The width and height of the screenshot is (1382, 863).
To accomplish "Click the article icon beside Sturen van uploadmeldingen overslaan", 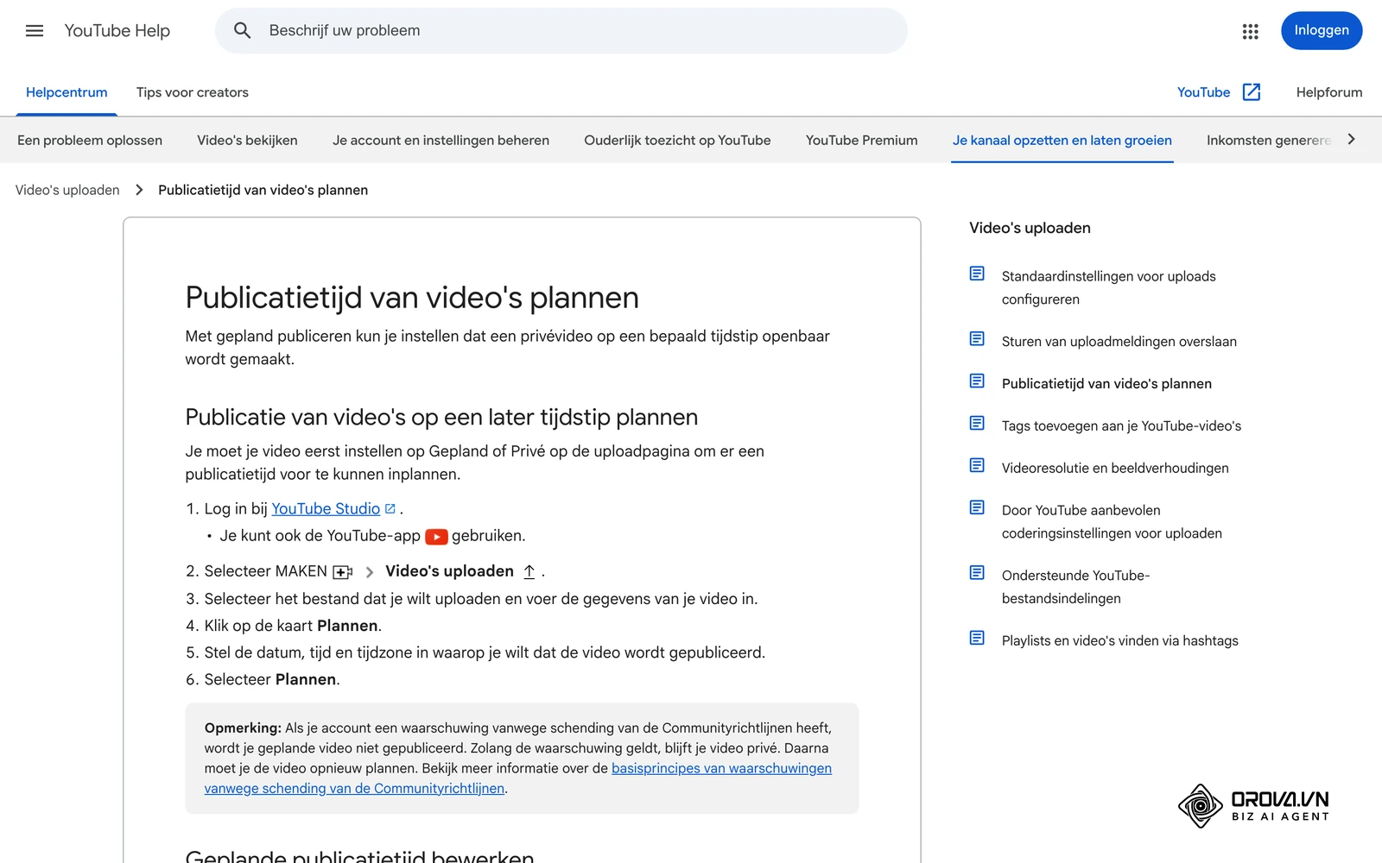I will point(977,339).
